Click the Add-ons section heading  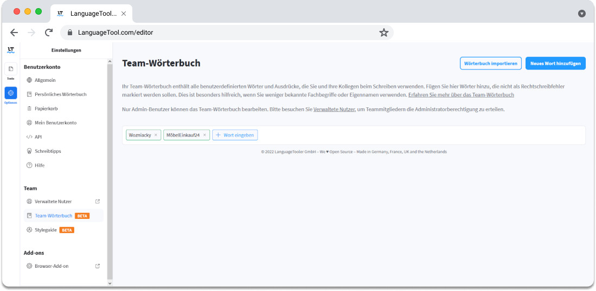click(34, 253)
